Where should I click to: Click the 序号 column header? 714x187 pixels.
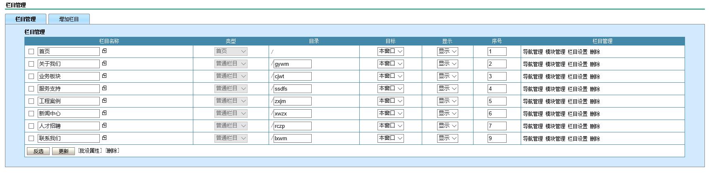pos(497,41)
